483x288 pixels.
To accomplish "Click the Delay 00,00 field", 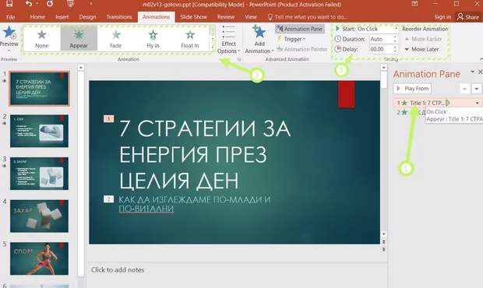I will pyautogui.click(x=380, y=49).
